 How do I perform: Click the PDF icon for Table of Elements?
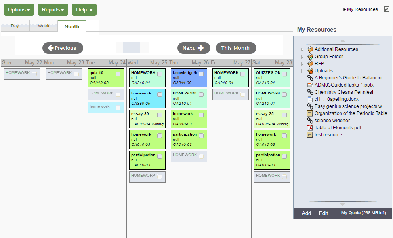(x=310, y=128)
